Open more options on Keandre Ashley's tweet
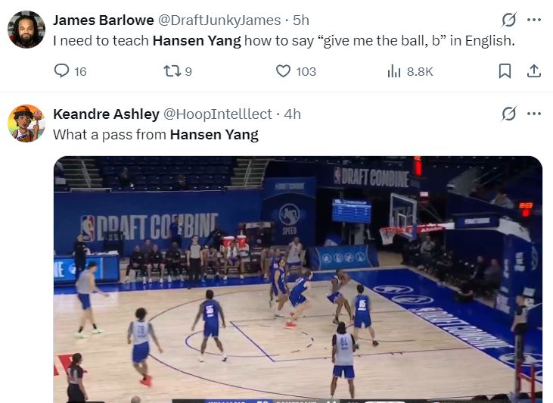This screenshot has width=553, height=403. pos(534,114)
